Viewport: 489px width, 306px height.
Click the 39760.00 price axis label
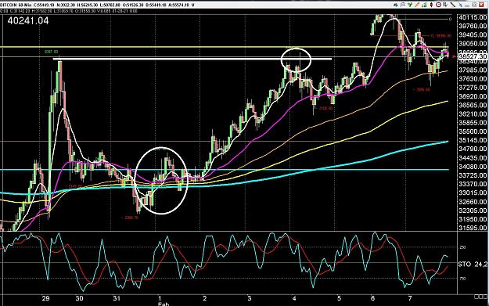(473, 26)
